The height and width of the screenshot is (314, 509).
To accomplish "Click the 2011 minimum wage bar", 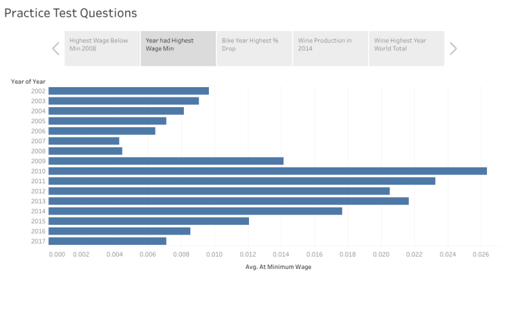I will point(241,181).
